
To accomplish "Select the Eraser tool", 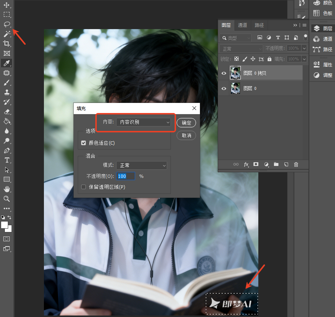I will [x=7, y=112].
